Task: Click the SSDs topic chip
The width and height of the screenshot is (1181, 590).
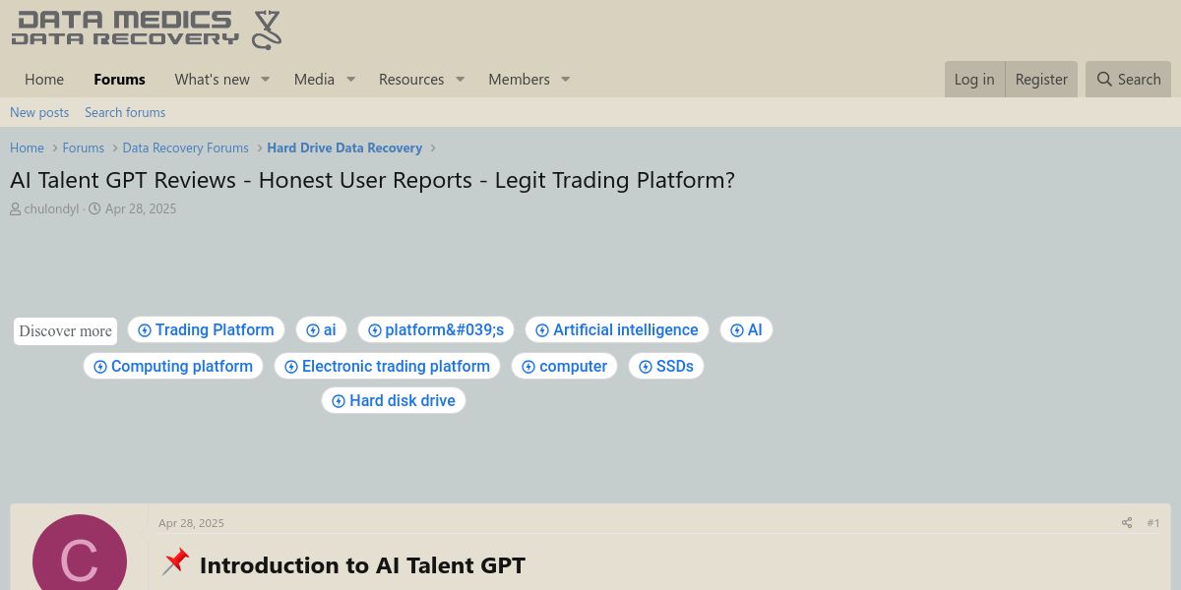Action: (666, 366)
